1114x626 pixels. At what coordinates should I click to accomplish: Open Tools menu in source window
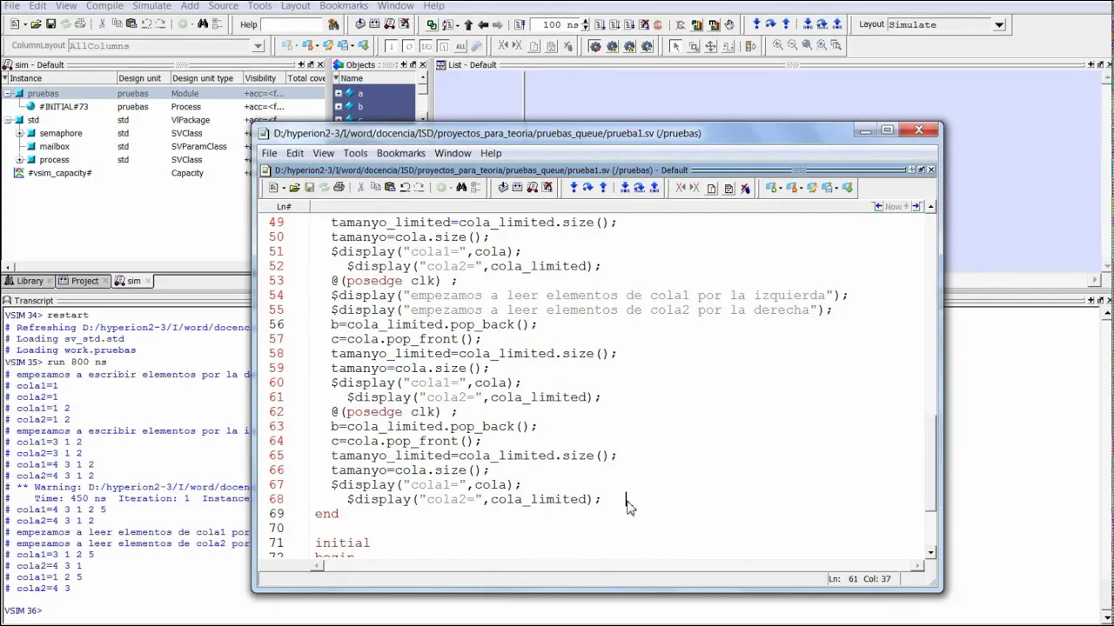pos(355,153)
